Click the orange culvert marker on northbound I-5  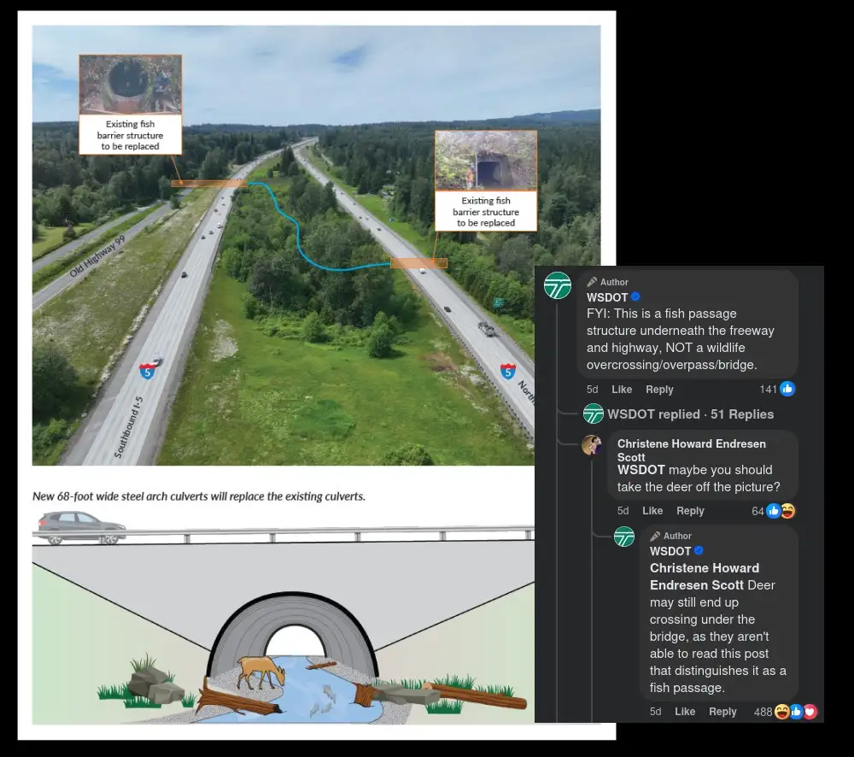tap(418, 263)
